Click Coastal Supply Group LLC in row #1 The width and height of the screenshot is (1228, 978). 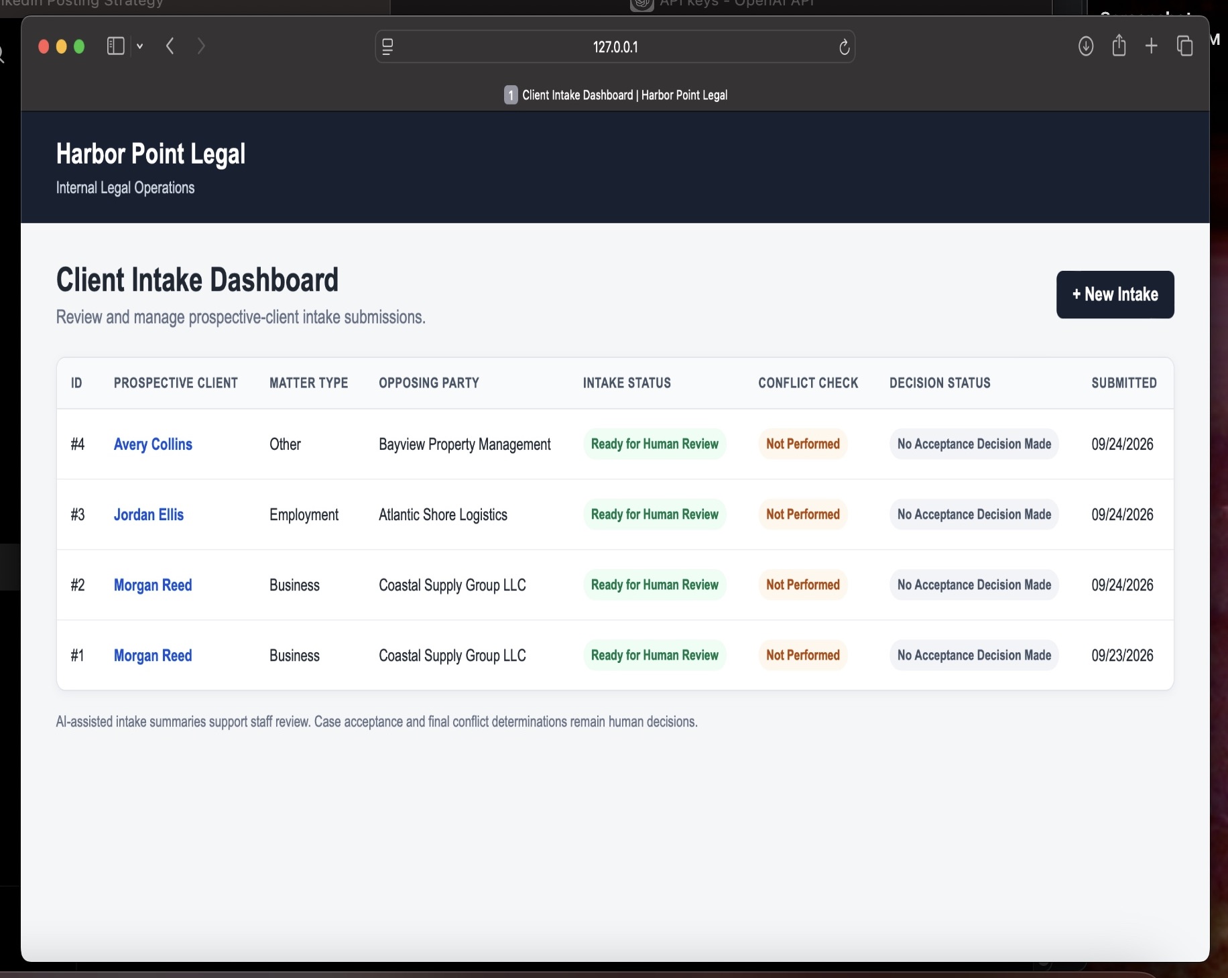tap(452, 656)
